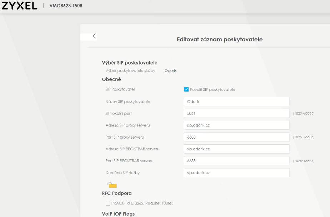Click the Doména SIP služby input
This screenshot has width=330, height=217.
coord(236,173)
